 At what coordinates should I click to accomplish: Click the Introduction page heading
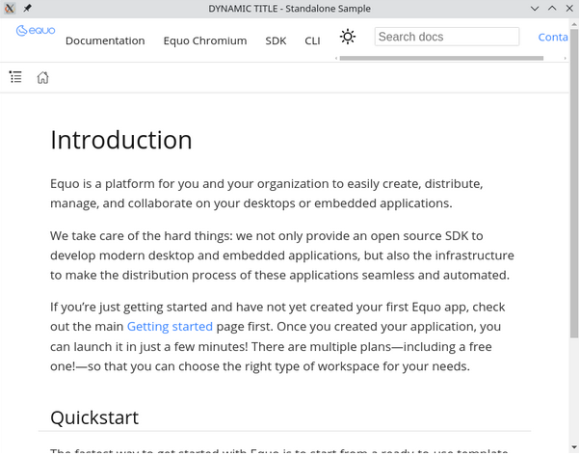(x=121, y=140)
